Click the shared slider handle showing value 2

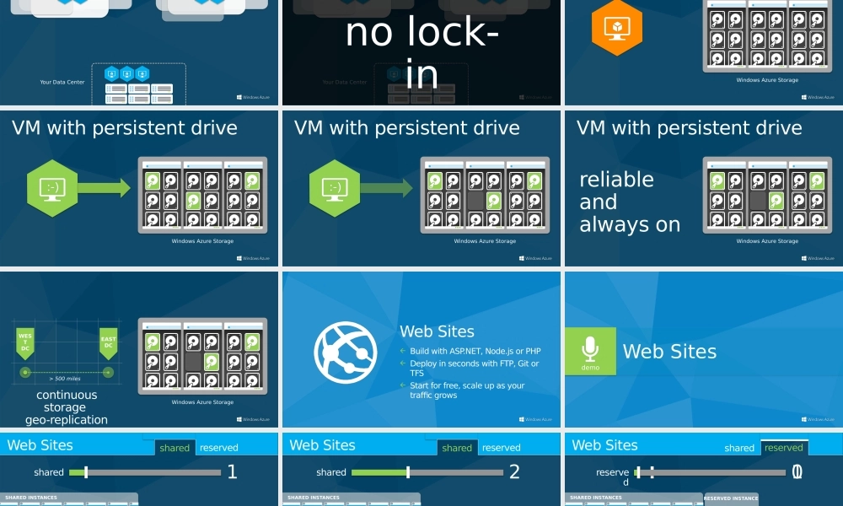point(408,472)
